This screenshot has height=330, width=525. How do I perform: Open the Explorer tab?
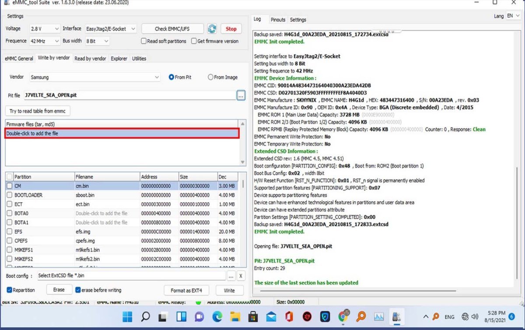pos(119,59)
